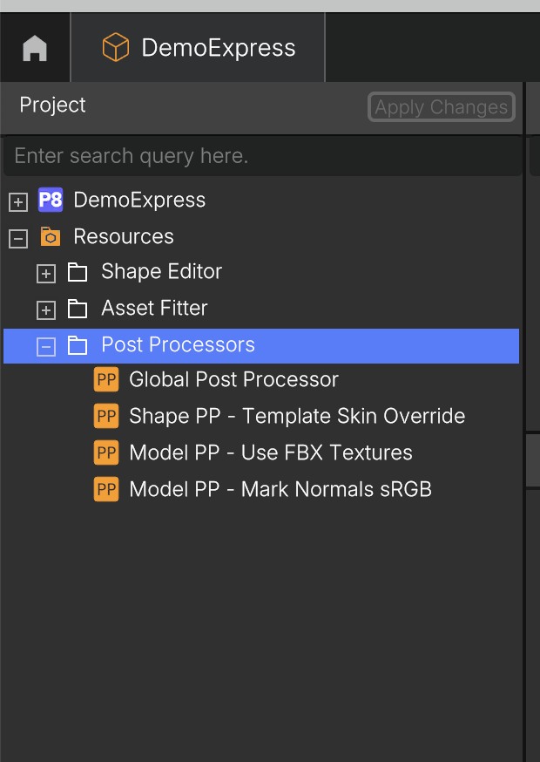
Task: Click the Shape Editor folder icon
Action: (78, 273)
